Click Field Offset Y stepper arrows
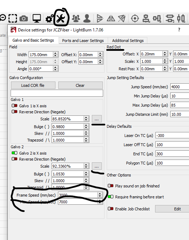The image size is (189, 240). [100, 61]
